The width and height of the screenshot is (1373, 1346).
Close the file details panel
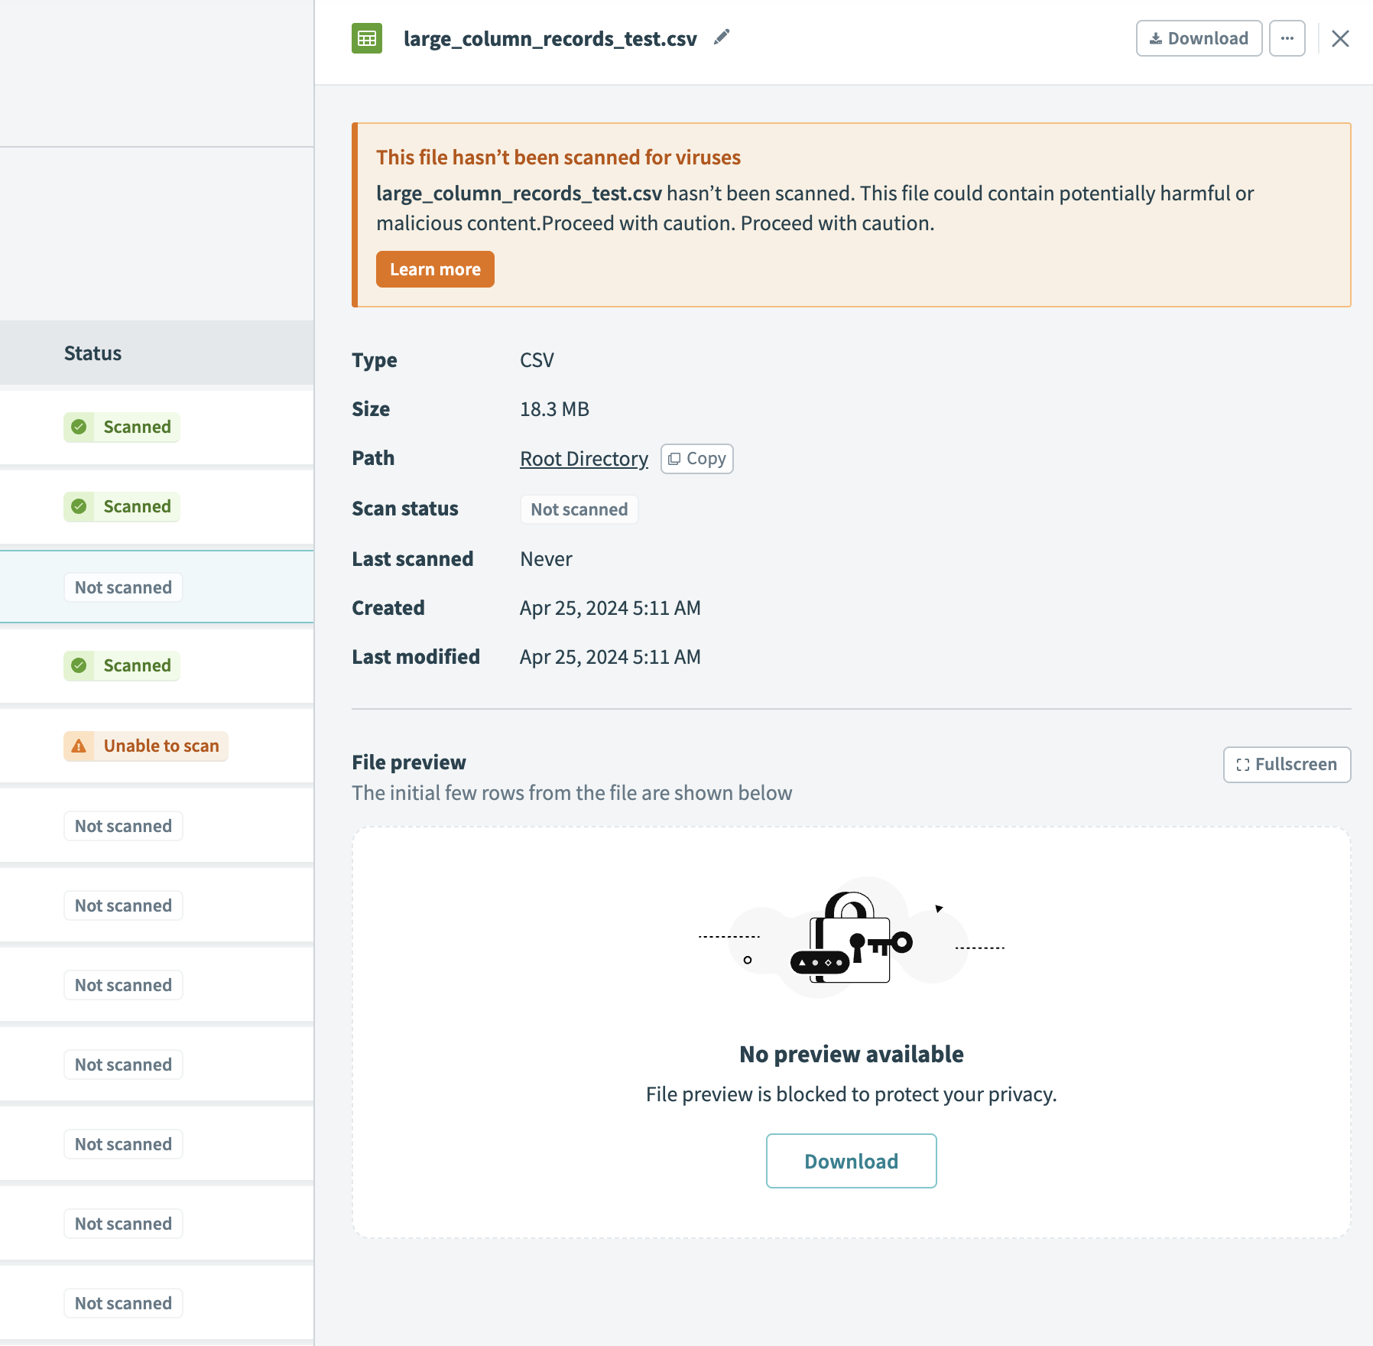(x=1339, y=37)
